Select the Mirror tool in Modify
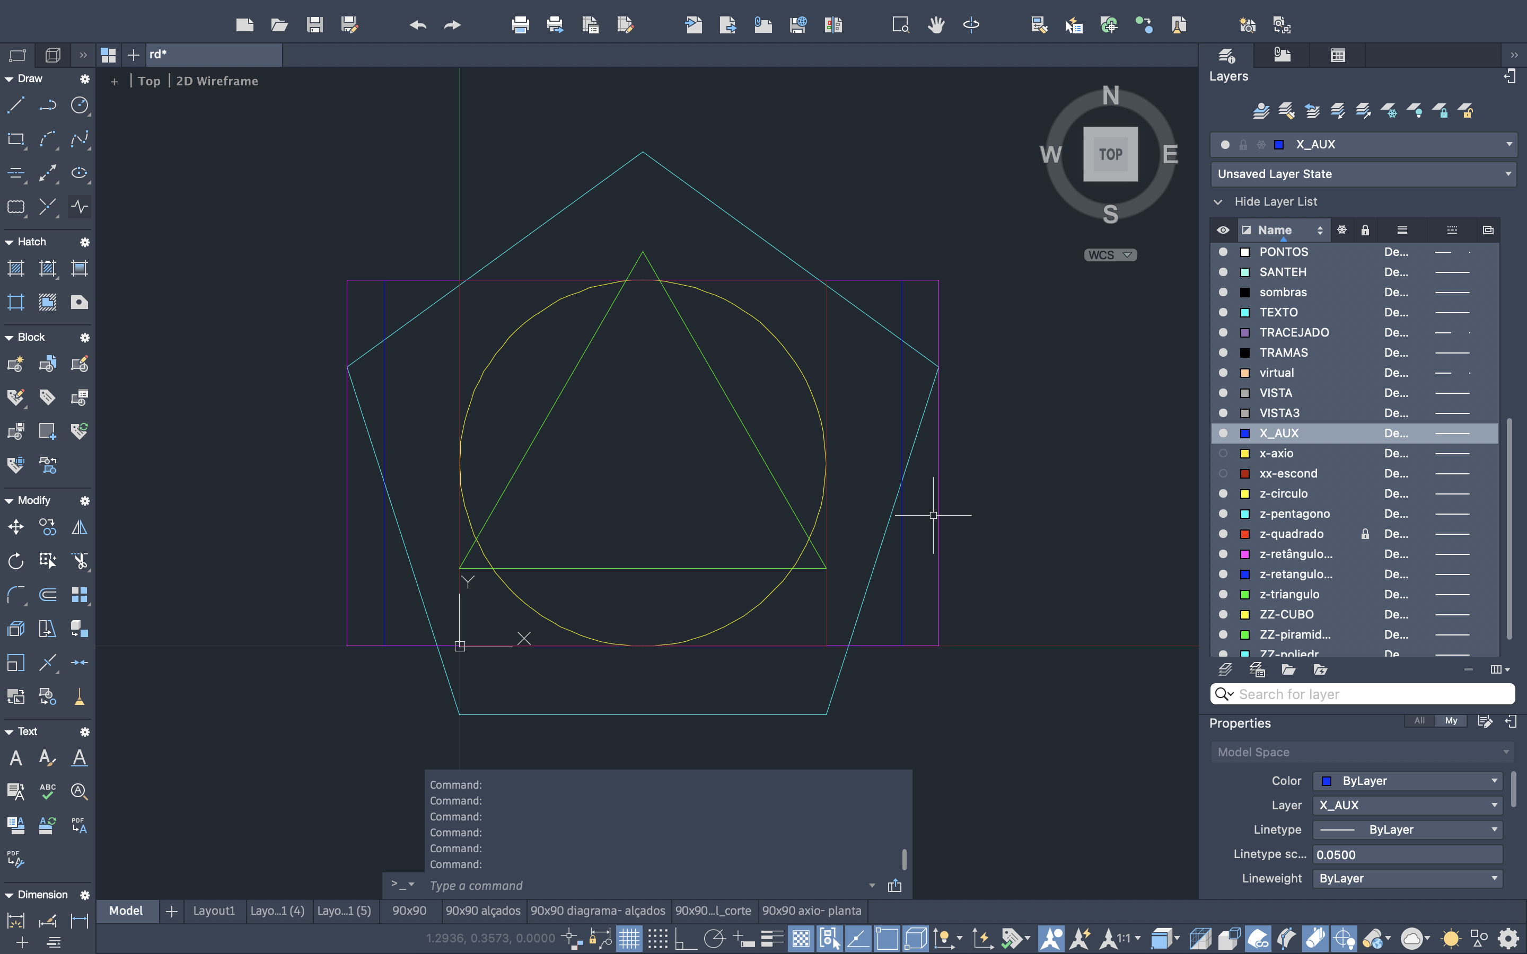Screen dimensions: 1527x954 coord(80,527)
